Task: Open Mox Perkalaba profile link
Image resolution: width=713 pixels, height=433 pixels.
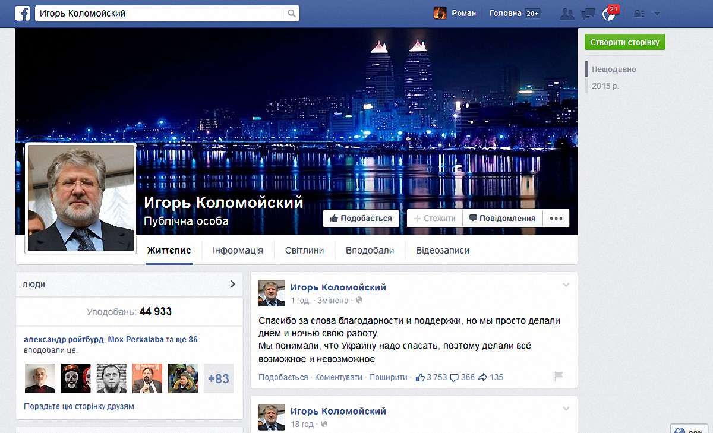Action: [136, 340]
